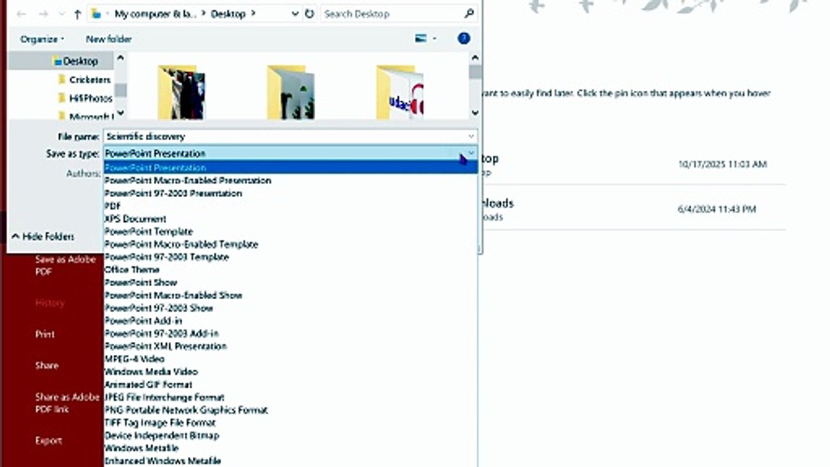Click Desktop segment in address bar
Screen dimensions: 830x467
pyautogui.click(x=229, y=14)
